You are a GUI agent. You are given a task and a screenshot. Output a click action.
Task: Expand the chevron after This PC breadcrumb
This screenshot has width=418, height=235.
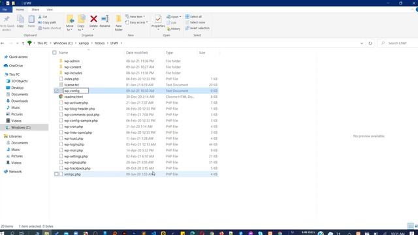click(x=50, y=43)
